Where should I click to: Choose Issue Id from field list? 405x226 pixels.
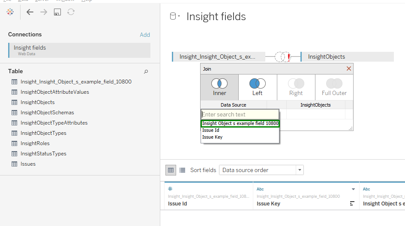pyautogui.click(x=211, y=131)
